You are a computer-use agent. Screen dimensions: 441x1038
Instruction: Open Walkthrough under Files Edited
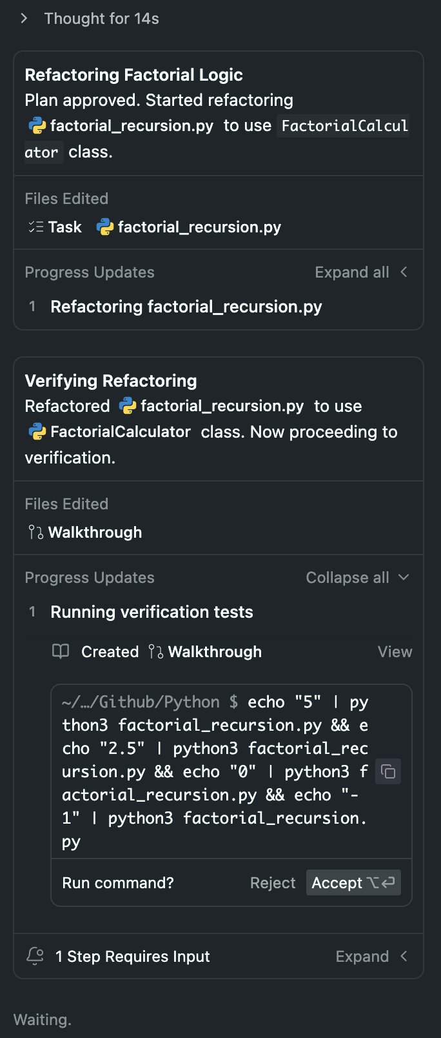[x=85, y=533]
